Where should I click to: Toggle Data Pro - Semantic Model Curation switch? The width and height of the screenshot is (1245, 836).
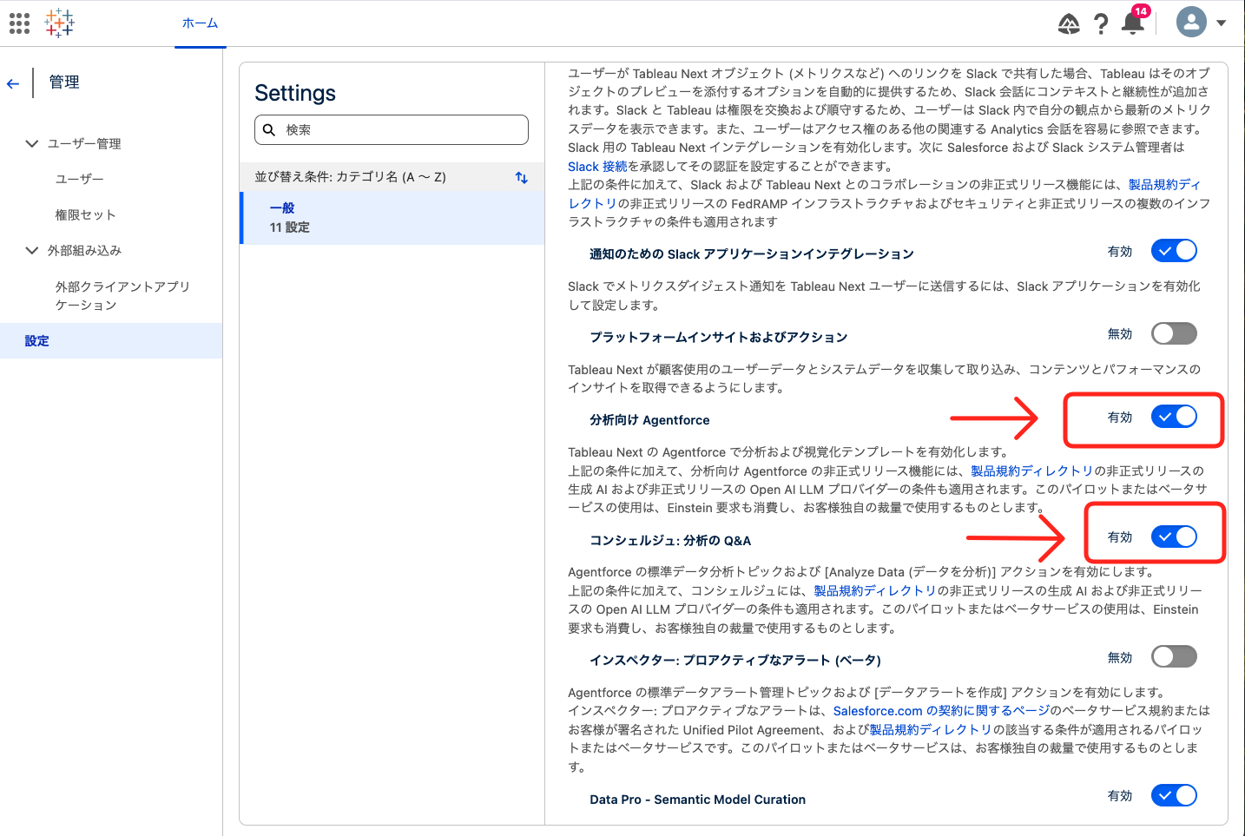tap(1174, 795)
